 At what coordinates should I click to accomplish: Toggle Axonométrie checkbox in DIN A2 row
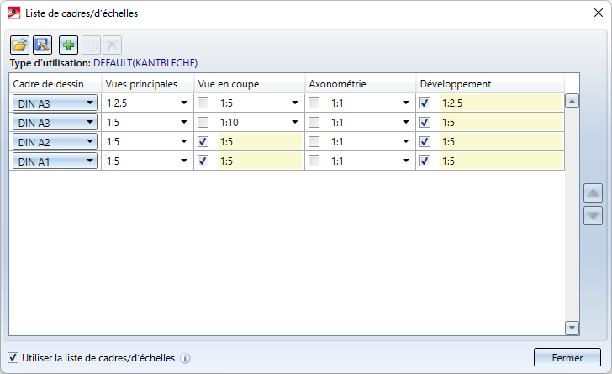pyautogui.click(x=314, y=141)
